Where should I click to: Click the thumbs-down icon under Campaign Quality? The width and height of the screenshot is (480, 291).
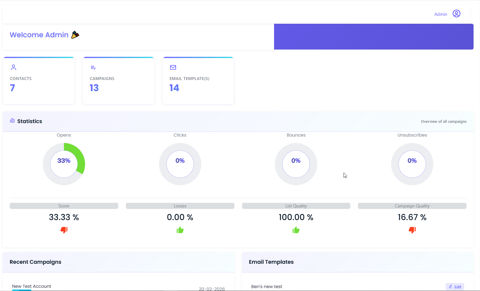[x=412, y=230]
